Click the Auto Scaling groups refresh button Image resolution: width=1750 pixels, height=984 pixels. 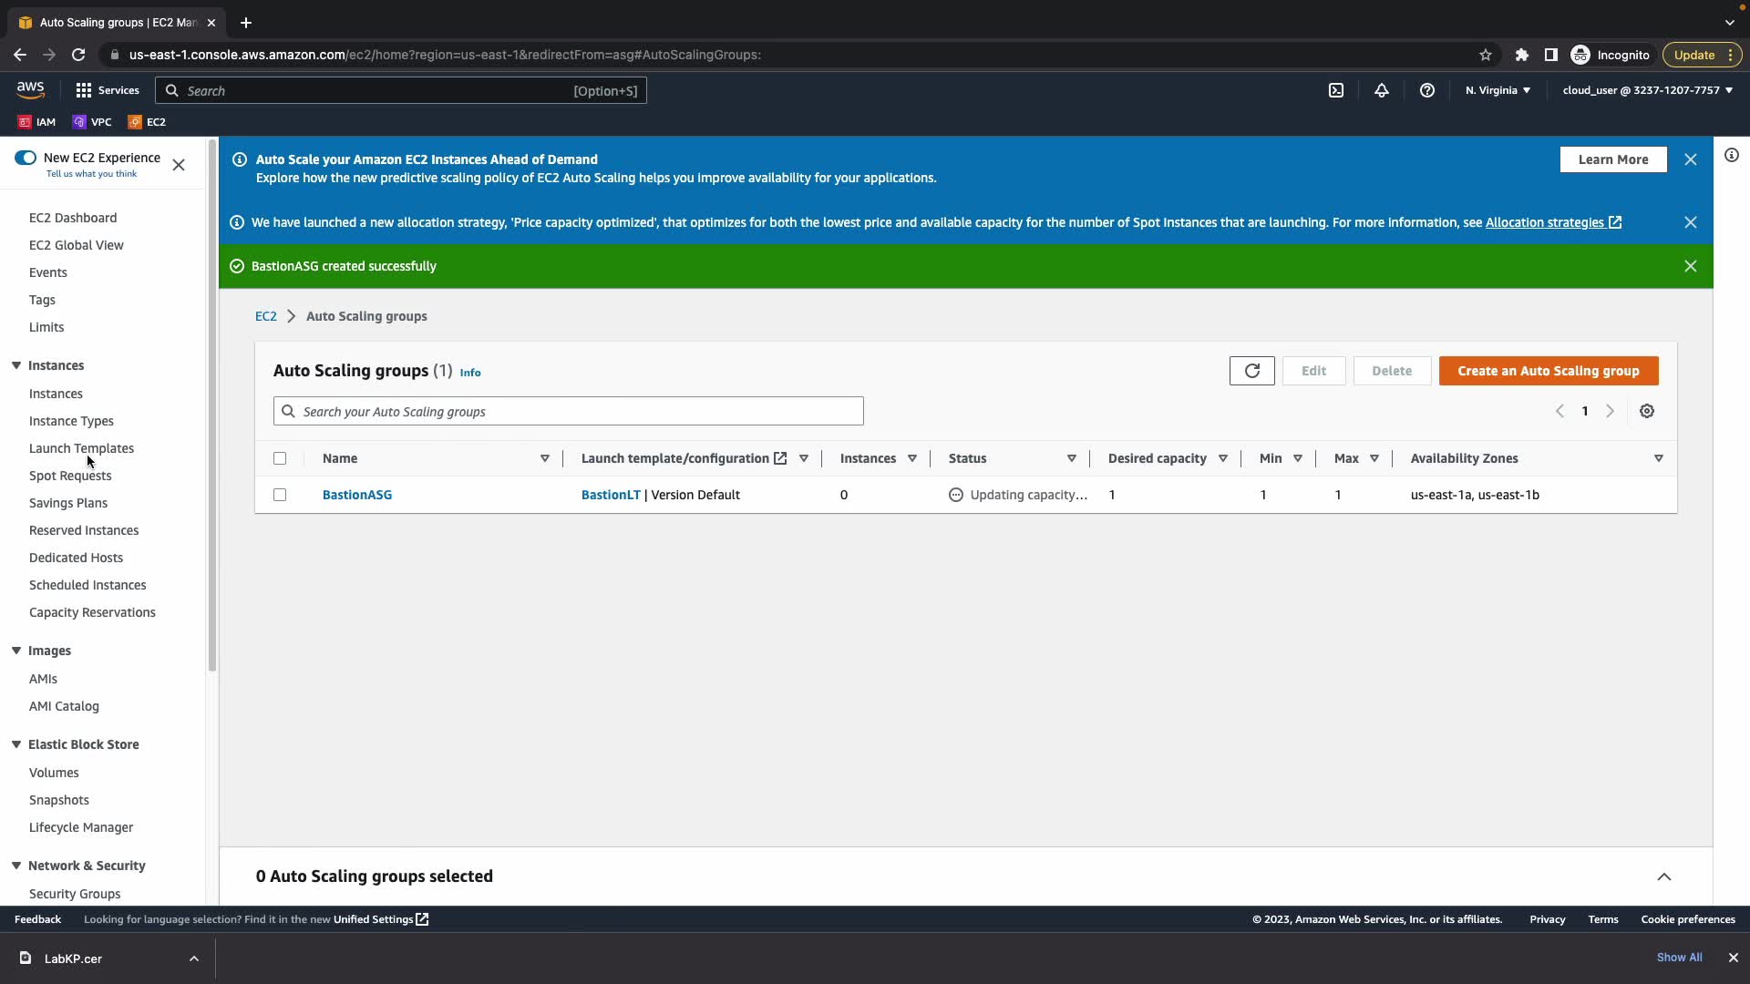click(1251, 371)
